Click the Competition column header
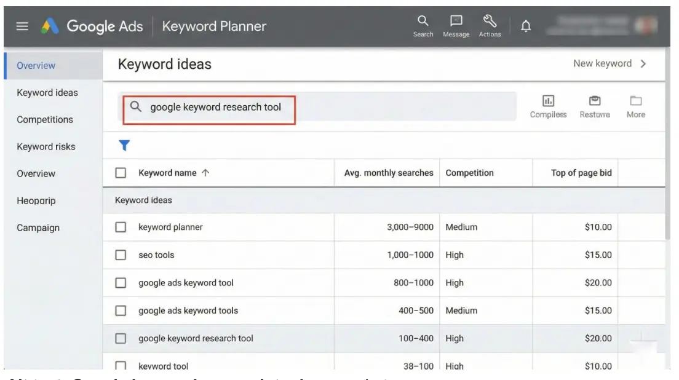Screen dimensions: 679x380 (x=469, y=173)
